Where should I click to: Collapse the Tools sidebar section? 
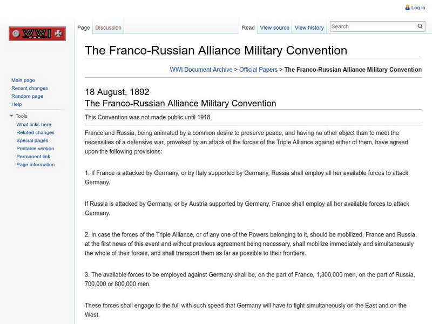(x=12, y=116)
